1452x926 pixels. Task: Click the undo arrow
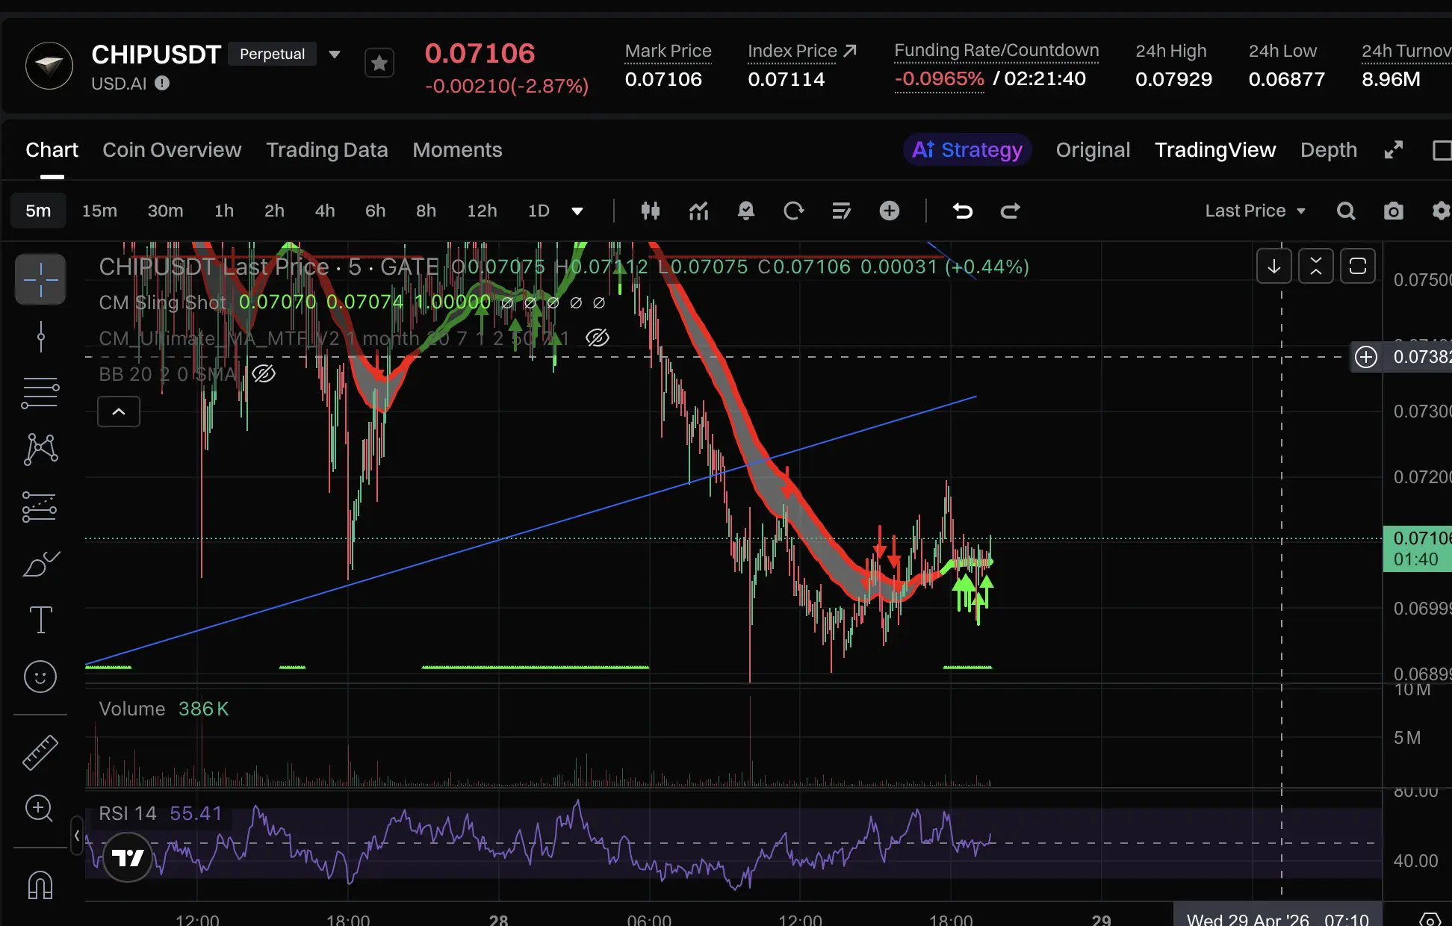click(963, 211)
